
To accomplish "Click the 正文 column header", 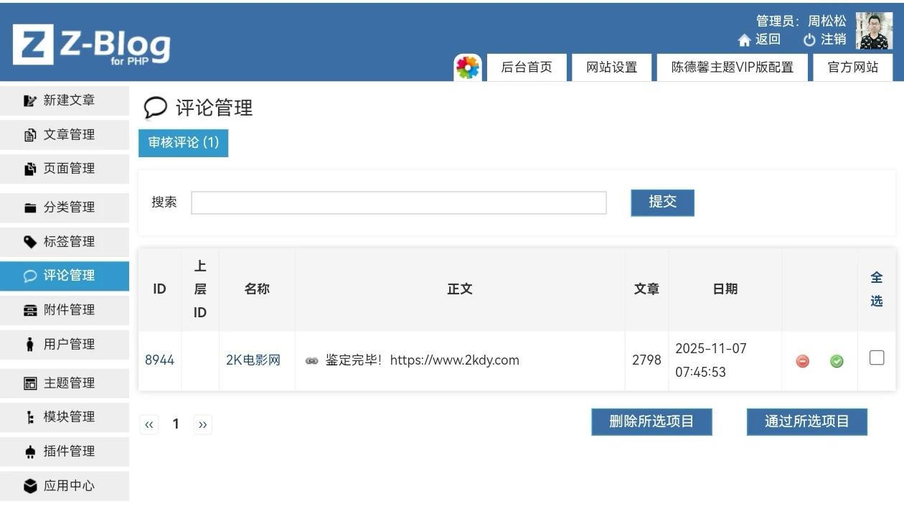I will coord(460,289).
